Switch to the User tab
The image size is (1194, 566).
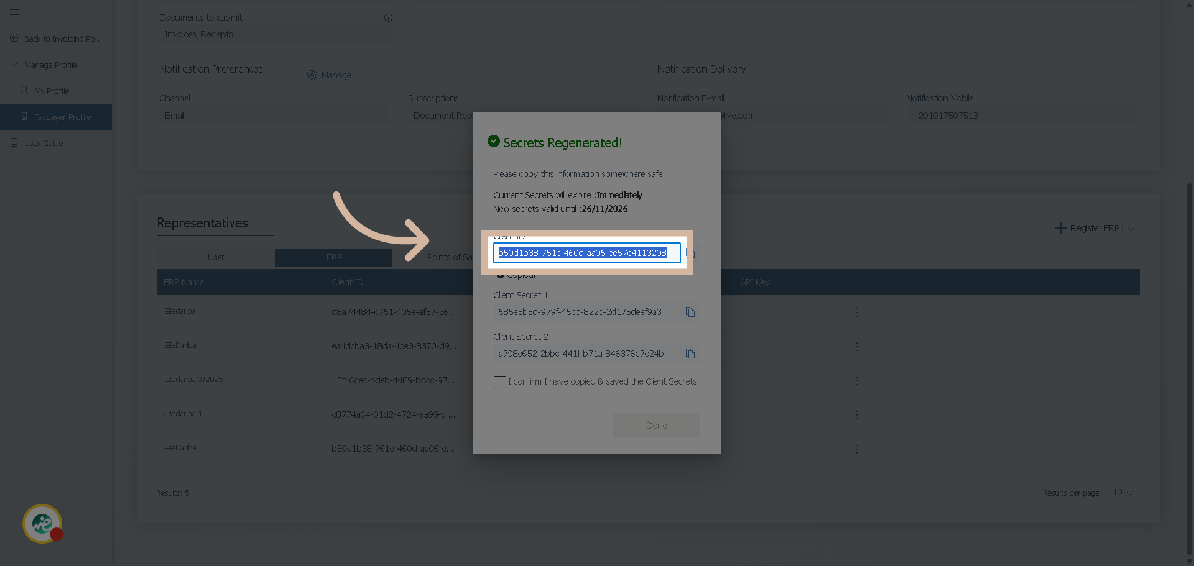click(x=216, y=257)
